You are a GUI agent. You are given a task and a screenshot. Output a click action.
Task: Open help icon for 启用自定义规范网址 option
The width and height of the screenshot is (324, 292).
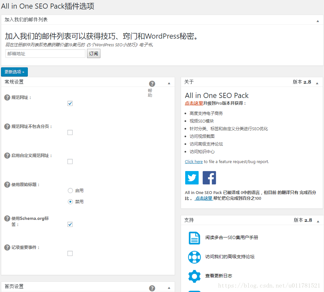(7, 155)
